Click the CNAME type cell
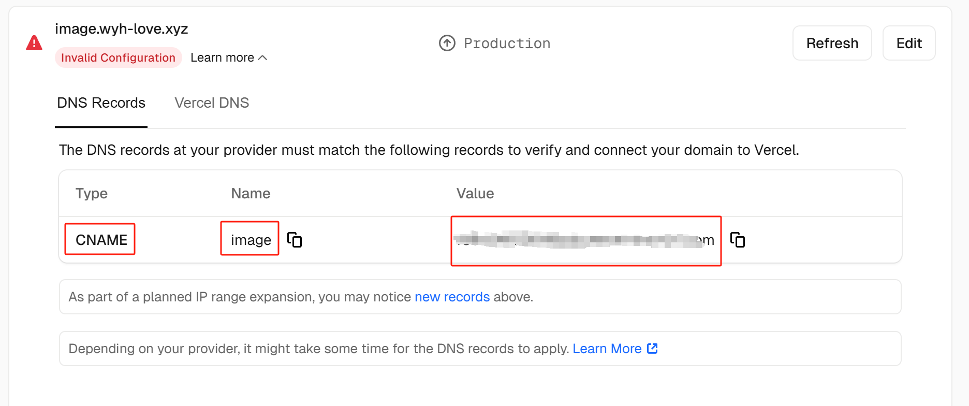This screenshot has width=969, height=406. point(101,240)
